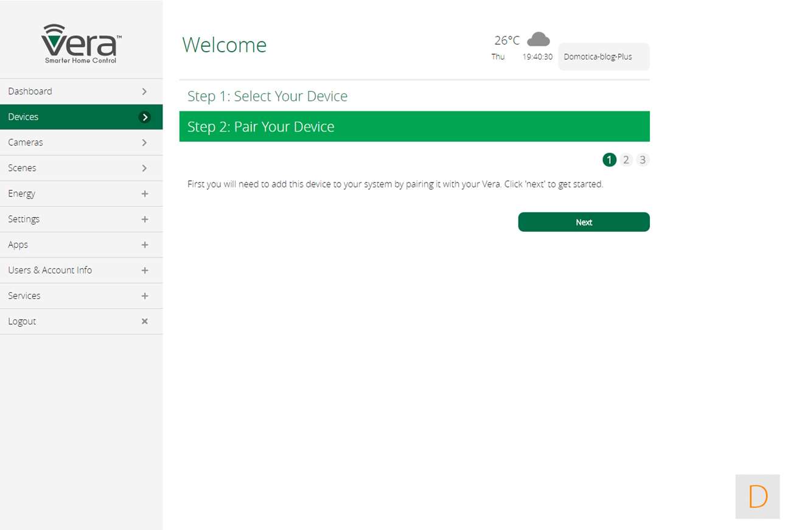Image resolution: width=791 pixels, height=530 pixels.
Task: Go to pairing step circle 3
Action: coord(643,160)
